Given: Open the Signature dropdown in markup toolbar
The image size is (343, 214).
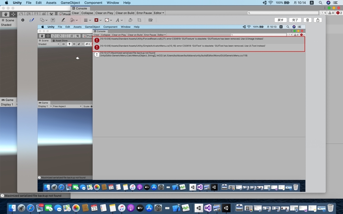Looking at the screenshot, I should coord(74,20).
